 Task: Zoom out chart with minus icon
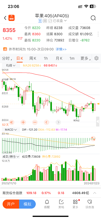point(35,122)
